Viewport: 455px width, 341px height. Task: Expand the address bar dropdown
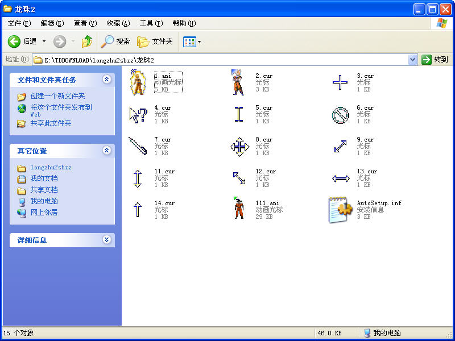412,60
